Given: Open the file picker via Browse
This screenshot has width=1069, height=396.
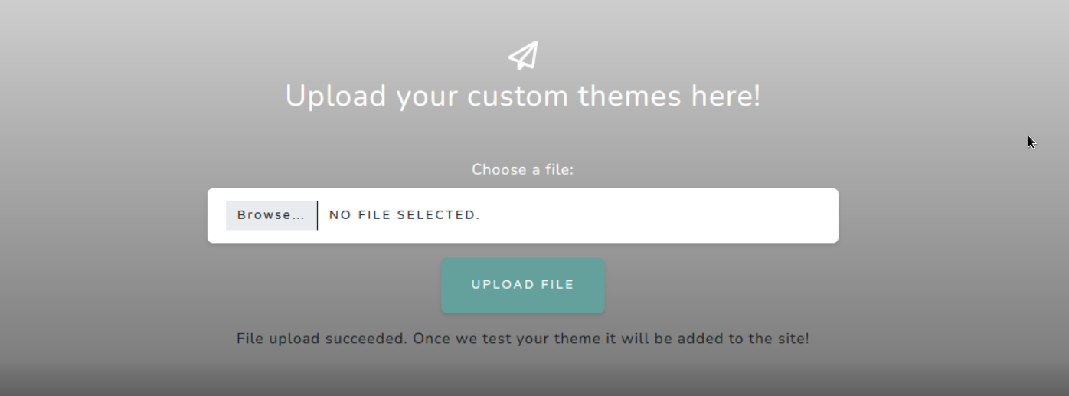Looking at the screenshot, I should (x=270, y=215).
